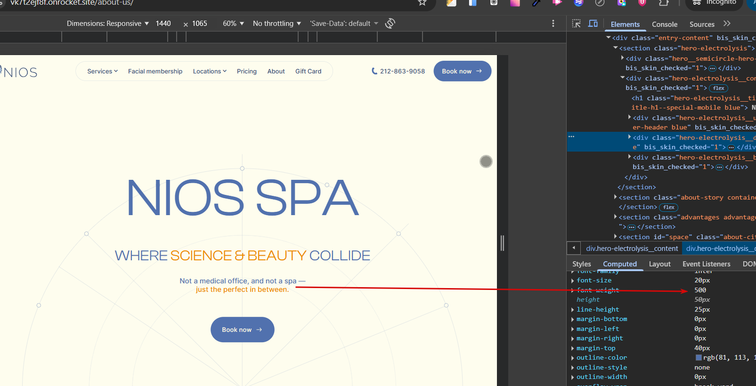
Task: Expand the font-size computed property
Action: 572,281
